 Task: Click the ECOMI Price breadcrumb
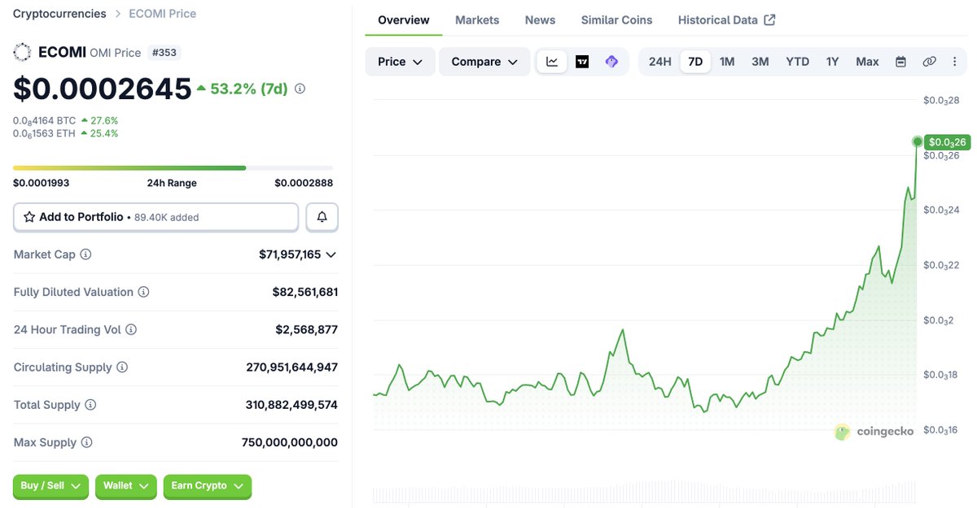pos(162,14)
